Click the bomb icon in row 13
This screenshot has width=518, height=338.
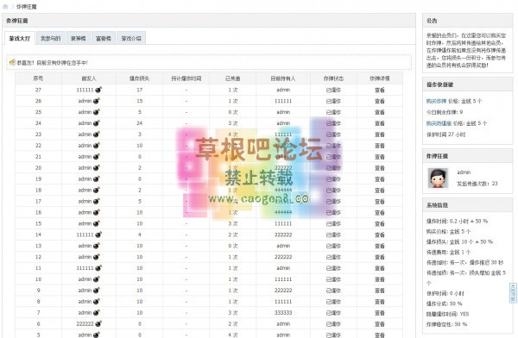(x=96, y=246)
